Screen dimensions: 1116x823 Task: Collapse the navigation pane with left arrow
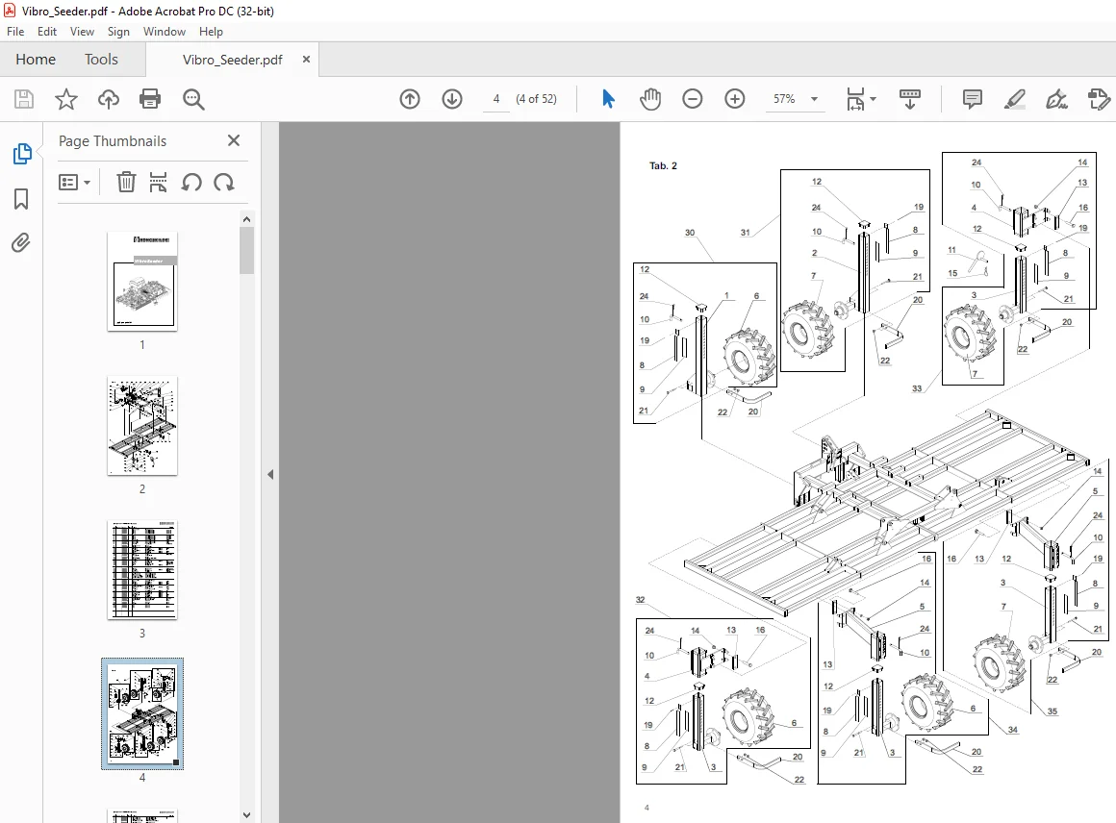click(x=270, y=474)
